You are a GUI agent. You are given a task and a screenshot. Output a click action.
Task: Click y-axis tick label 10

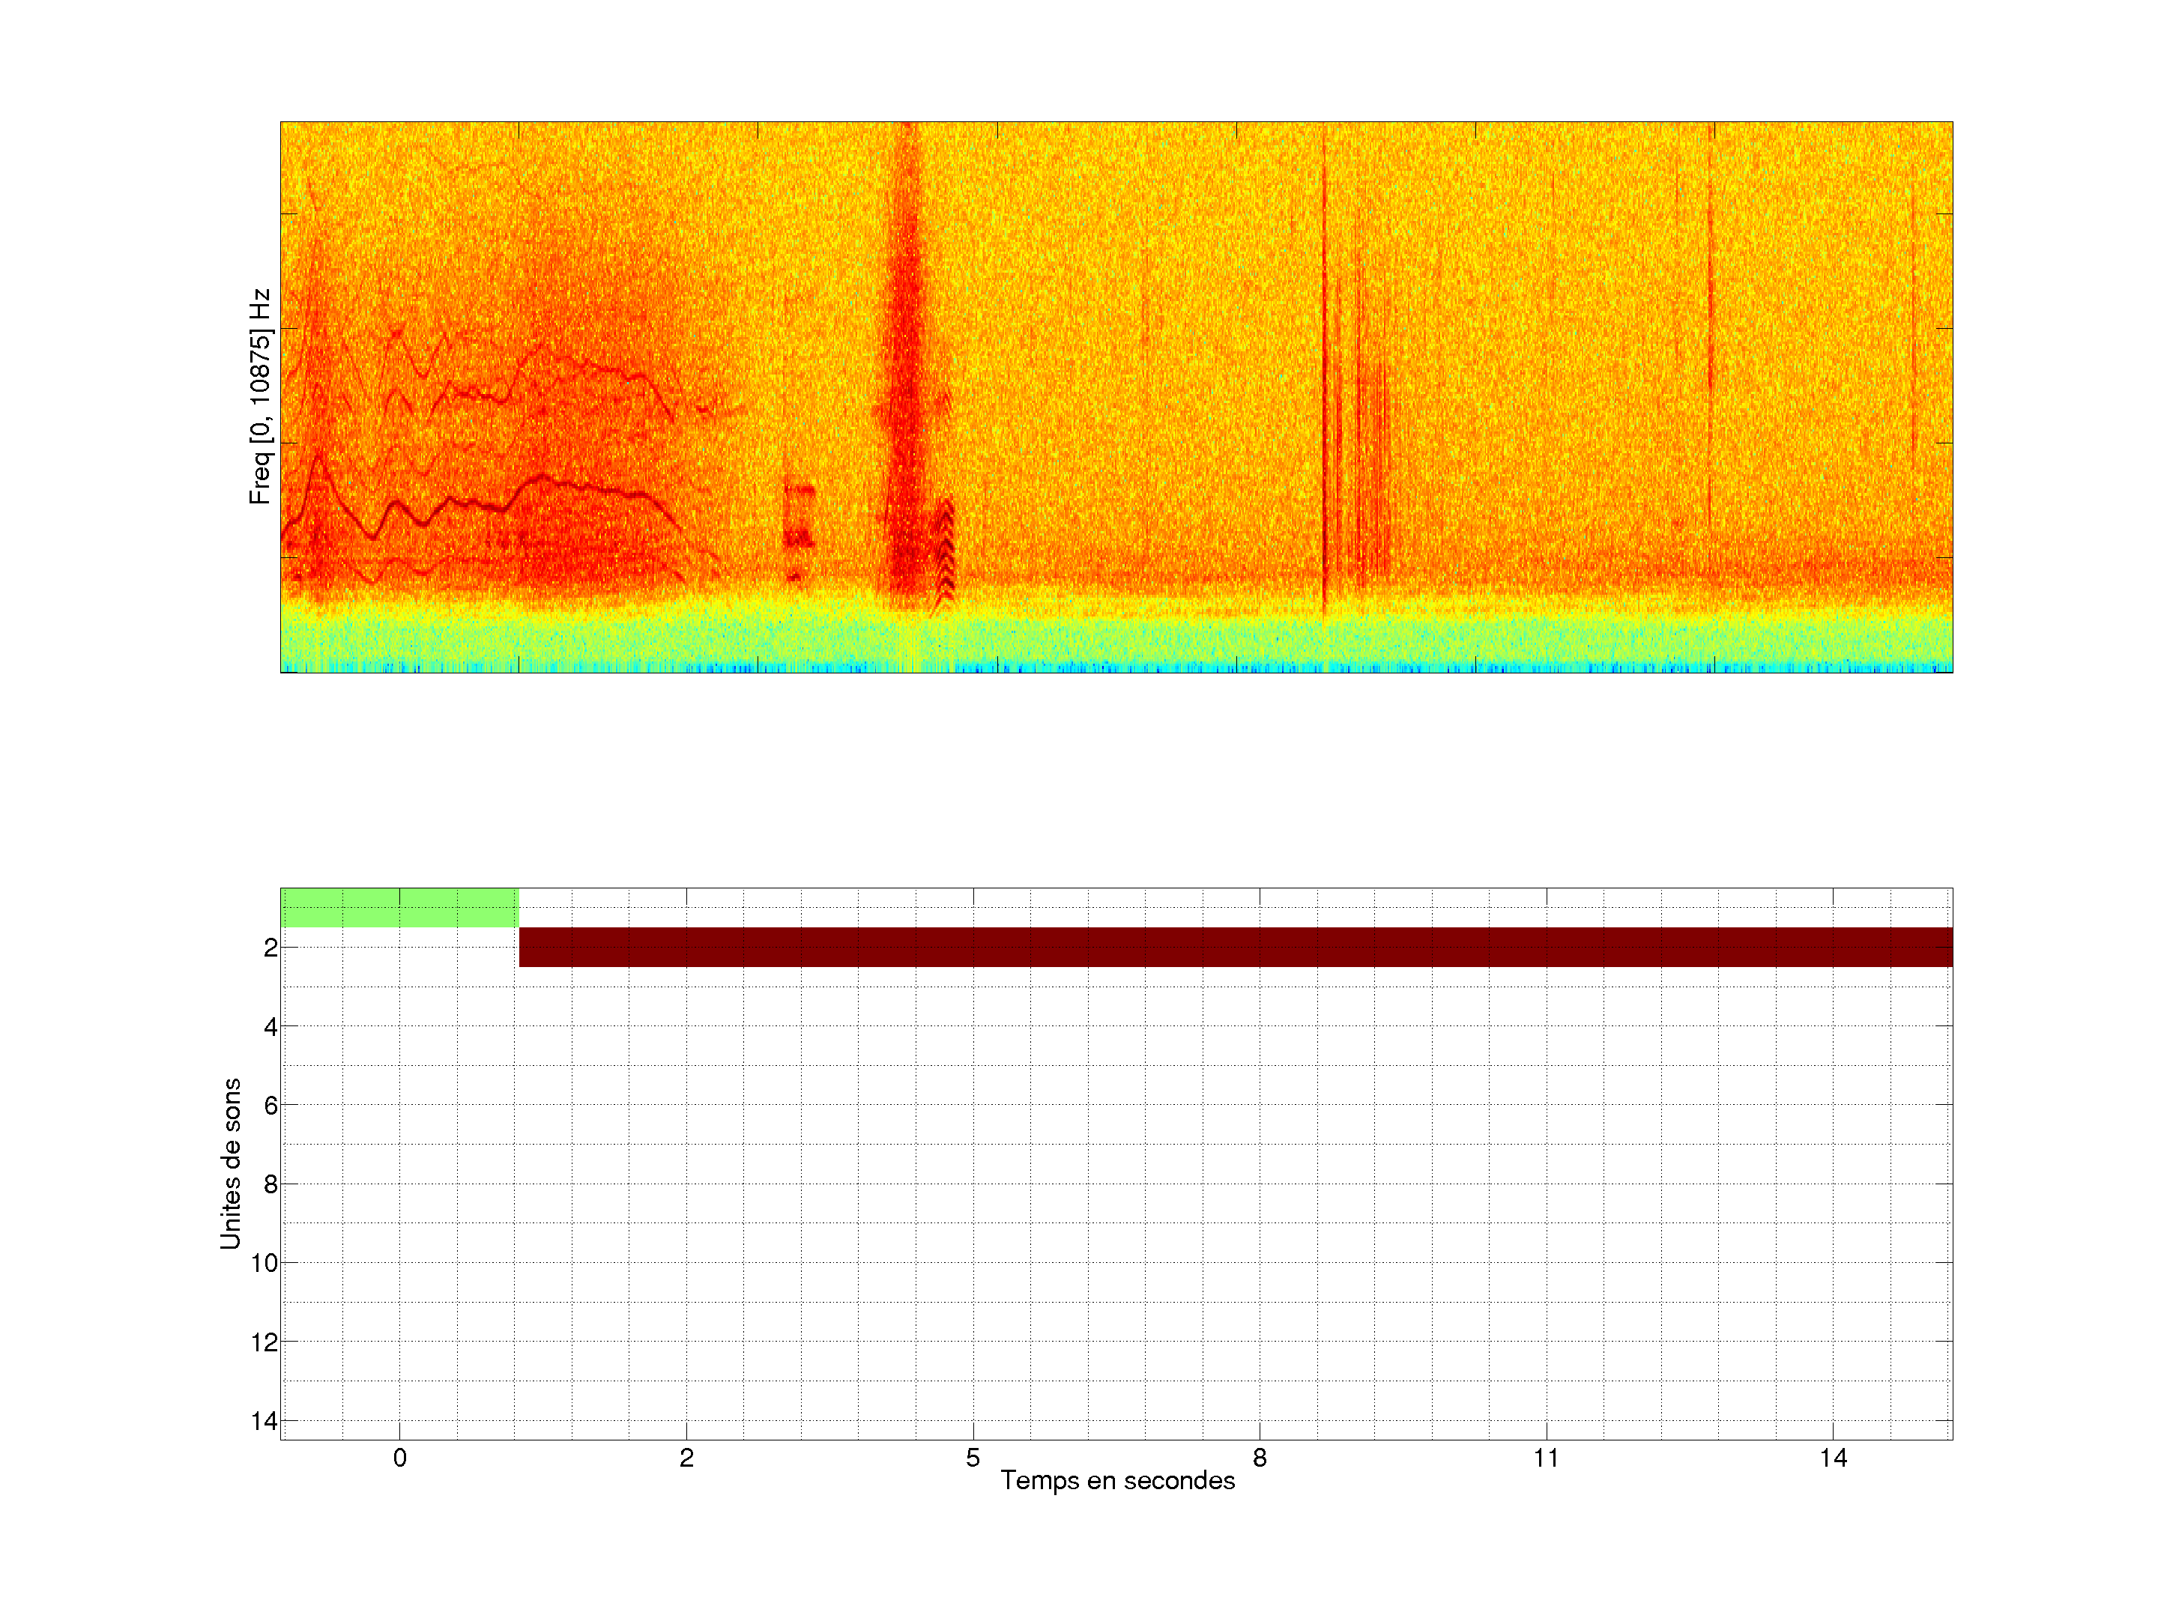coord(265,1263)
